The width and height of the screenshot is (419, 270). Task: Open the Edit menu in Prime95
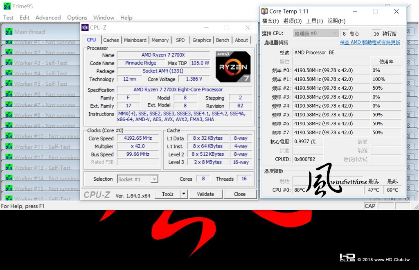24,18
